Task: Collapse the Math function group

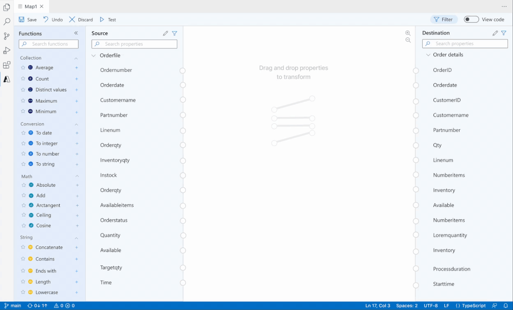Action: pos(77,176)
